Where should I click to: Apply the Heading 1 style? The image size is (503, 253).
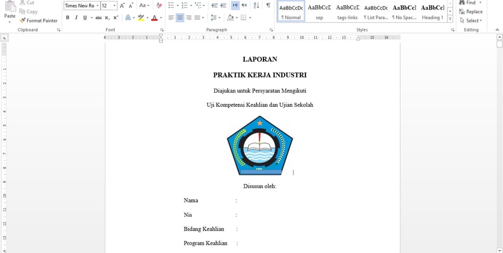[432, 12]
